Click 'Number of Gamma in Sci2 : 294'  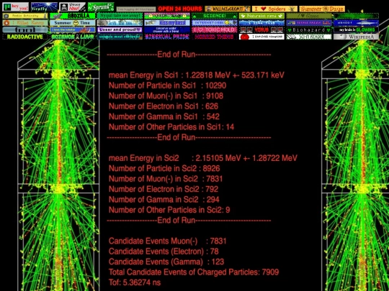[x=164, y=200]
